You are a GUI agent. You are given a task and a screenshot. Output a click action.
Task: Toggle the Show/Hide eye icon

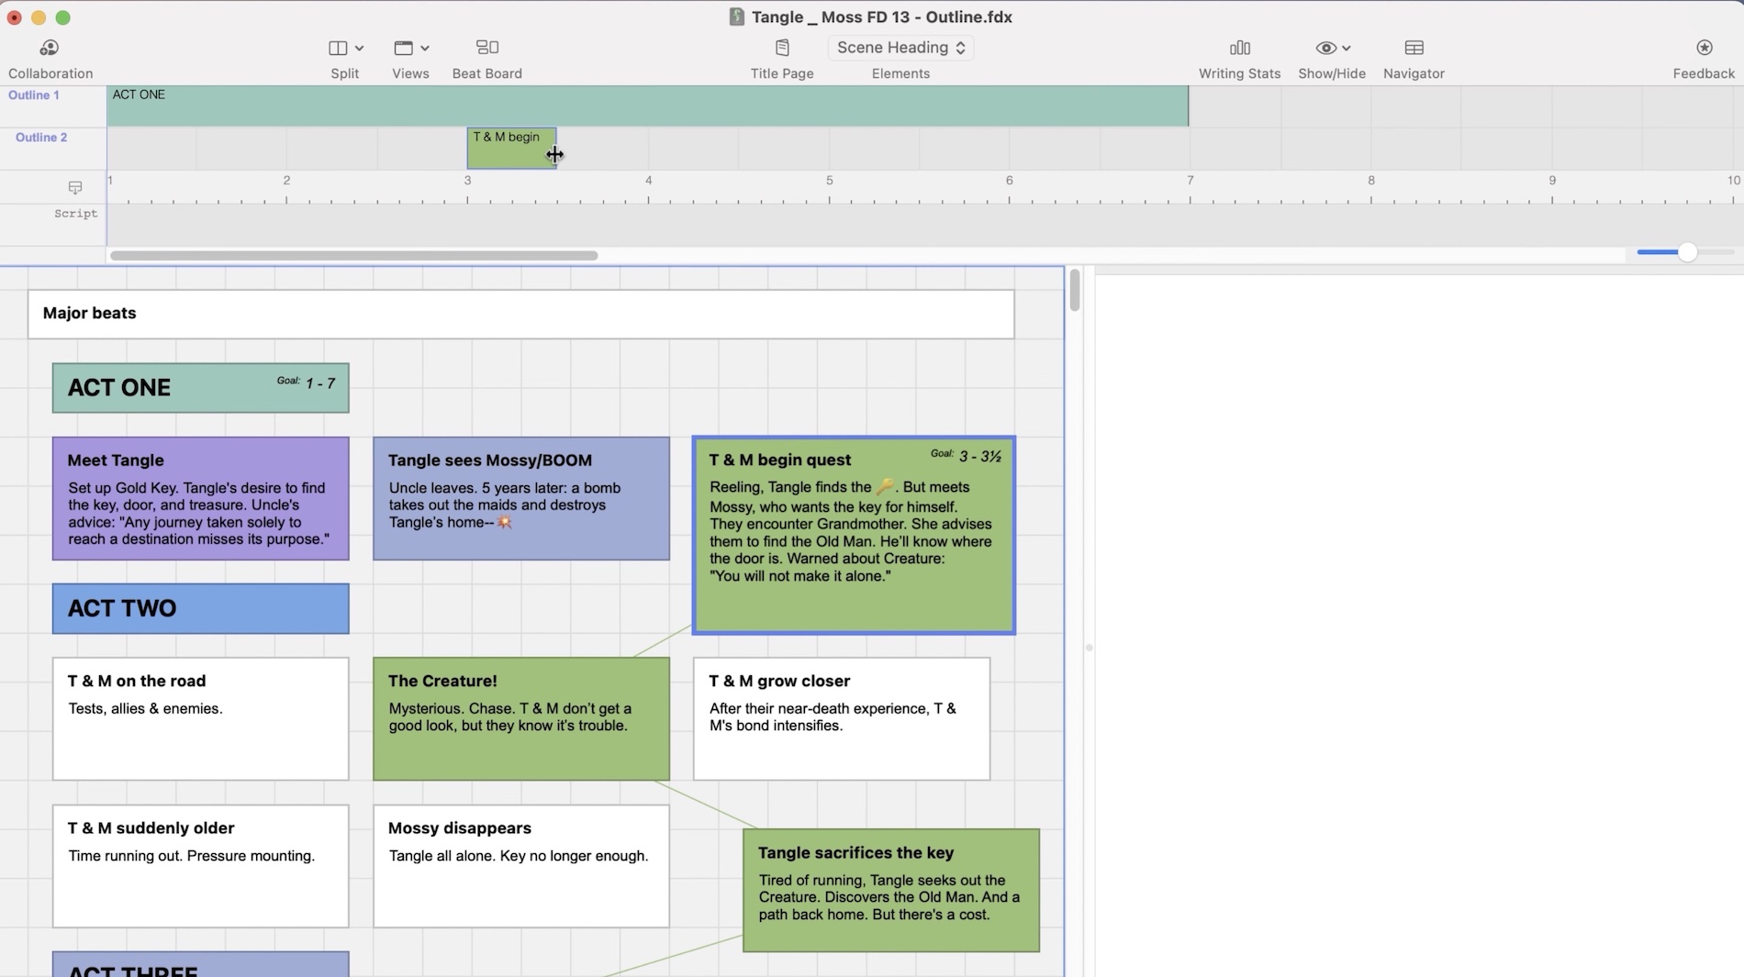(x=1325, y=48)
